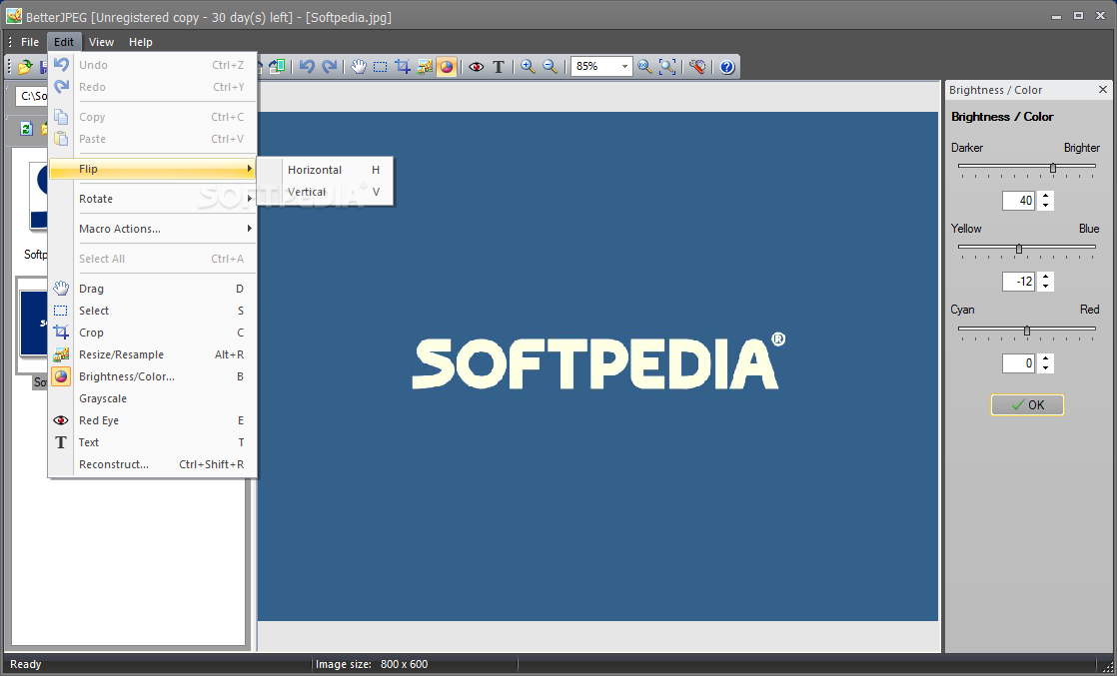Viewport: 1117px width, 676px height.
Task: Choose Vertical flip from submenu
Action: [325, 192]
